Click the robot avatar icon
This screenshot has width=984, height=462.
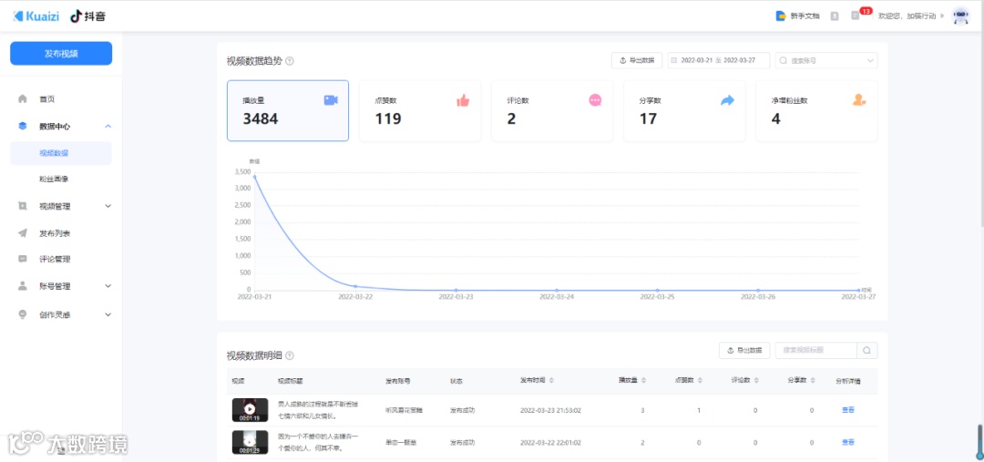(961, 15)
